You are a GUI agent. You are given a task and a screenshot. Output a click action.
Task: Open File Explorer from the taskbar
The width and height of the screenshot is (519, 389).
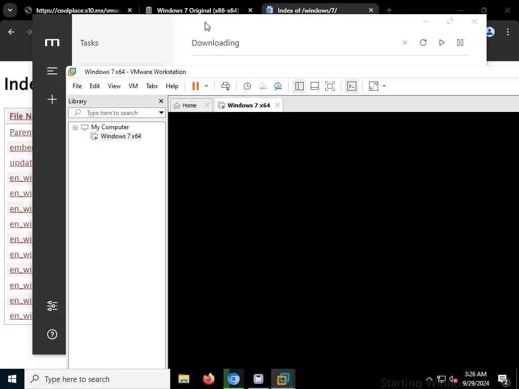183,379
